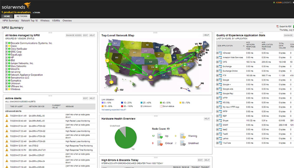Open the Wireless view
Image resolution: width=294 pixels, height=168 pixels.
(45, 21)
